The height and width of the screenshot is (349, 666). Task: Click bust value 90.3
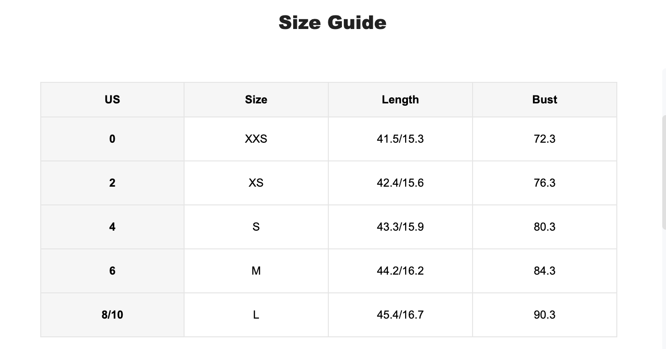tap(545, 315)
